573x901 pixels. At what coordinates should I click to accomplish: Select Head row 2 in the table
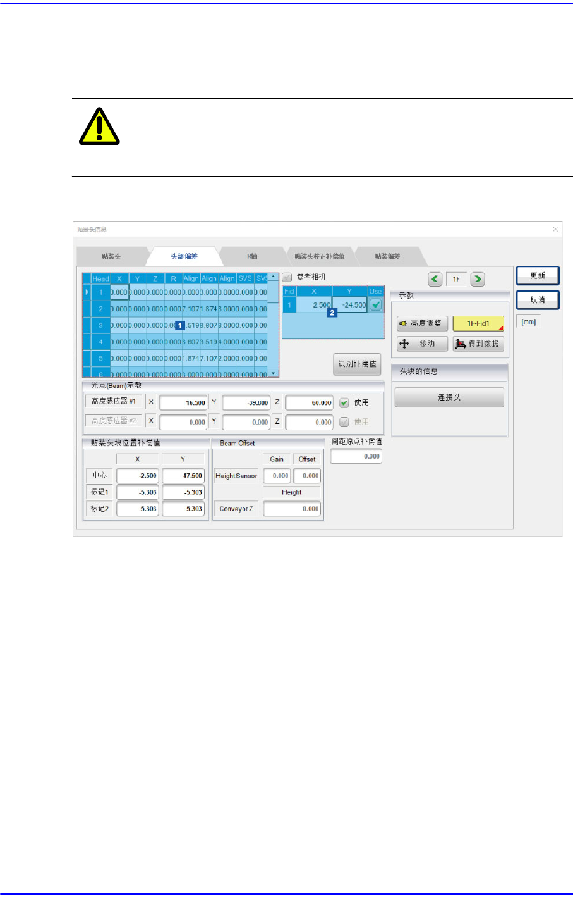100,309
